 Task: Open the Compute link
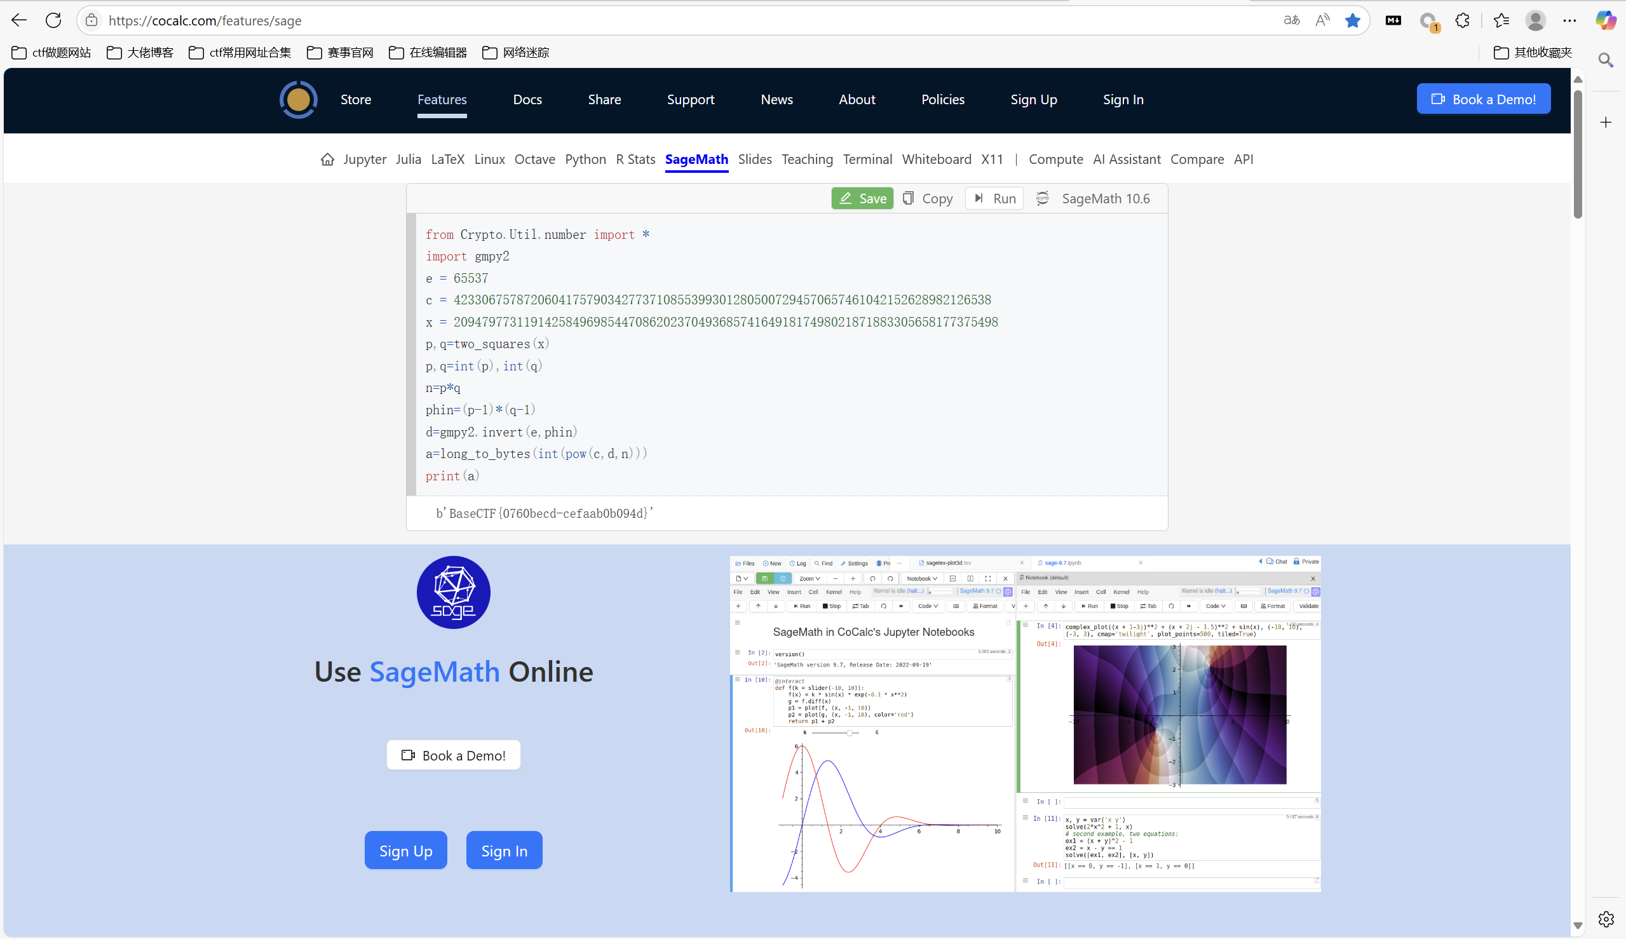point(1056,159)
